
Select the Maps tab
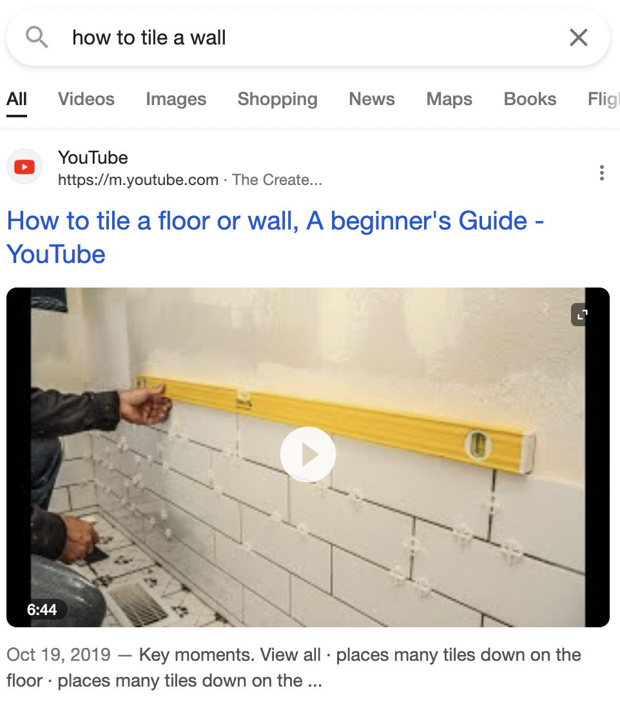pos(449,99)
